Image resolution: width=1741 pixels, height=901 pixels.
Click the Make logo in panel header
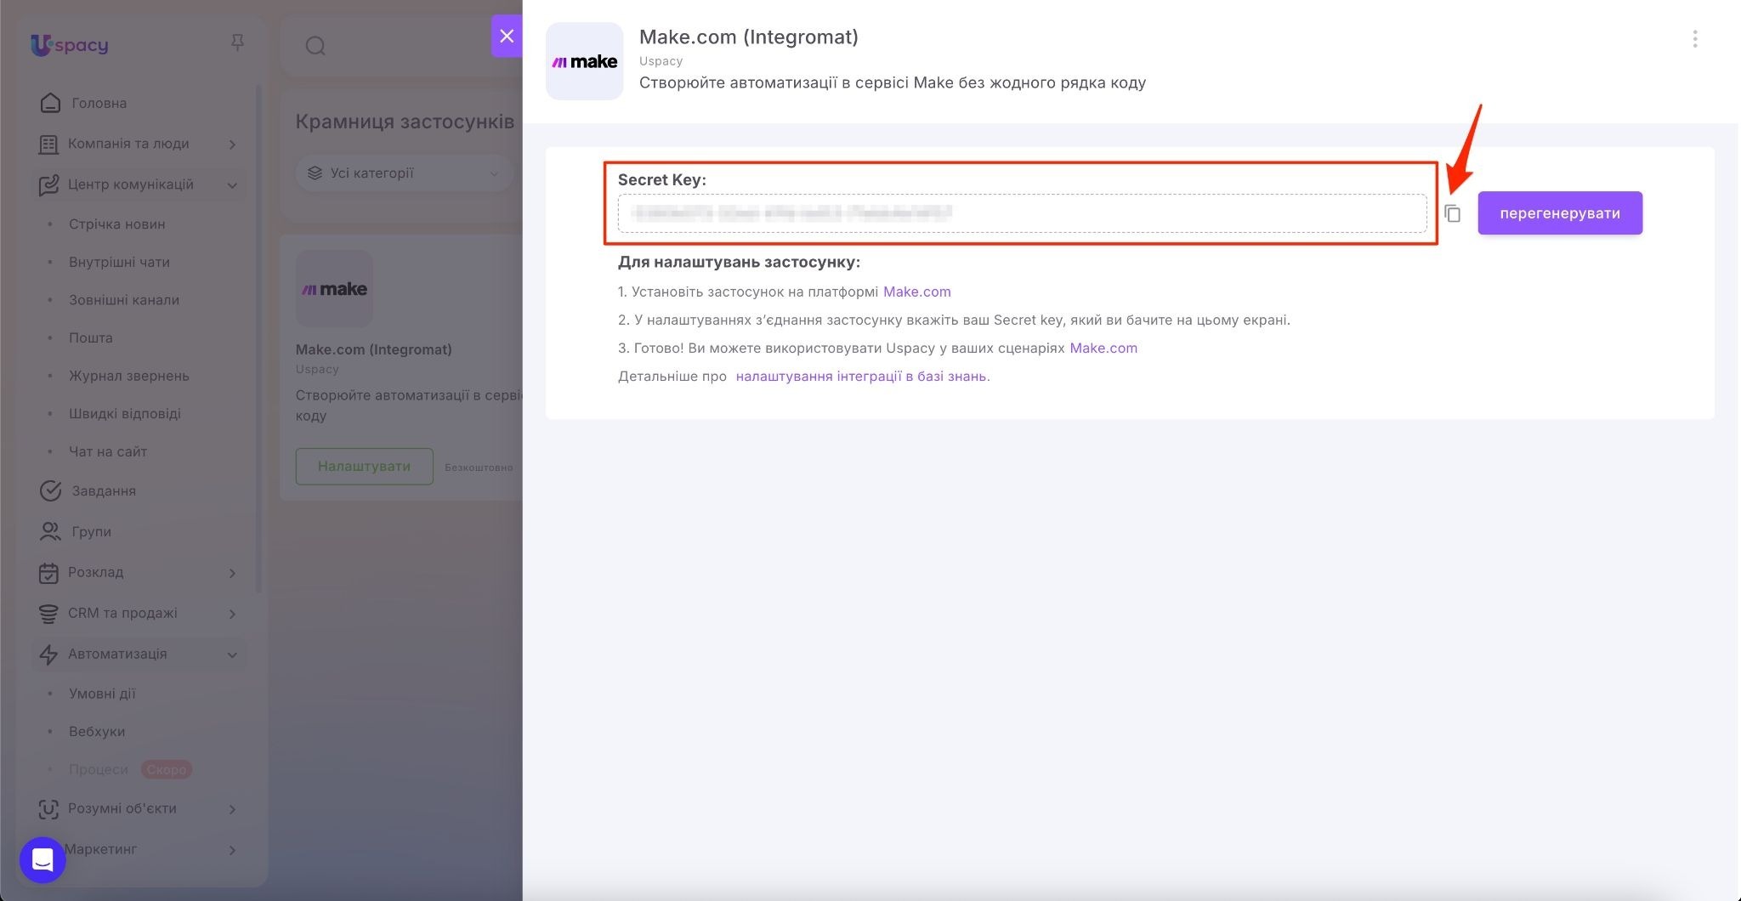(x=584, y=61)
